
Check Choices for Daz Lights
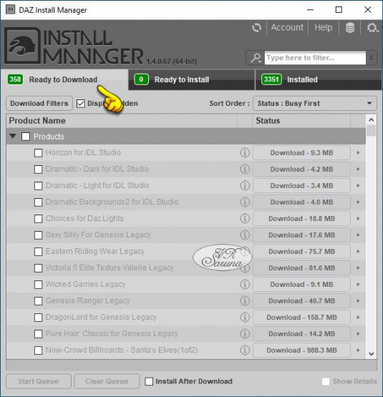tap(38, 219)
